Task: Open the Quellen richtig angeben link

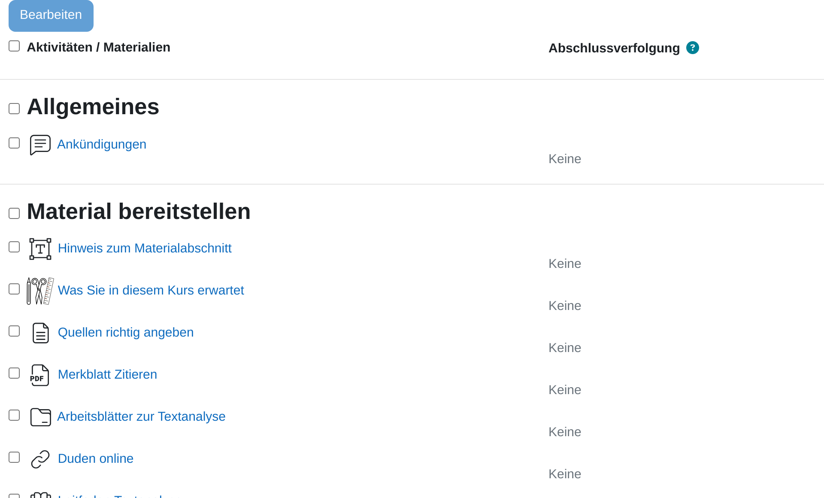Action: [x=126, y=332]
